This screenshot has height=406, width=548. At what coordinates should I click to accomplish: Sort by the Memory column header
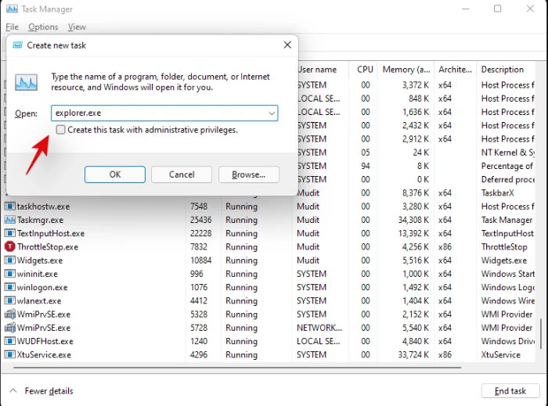point(406,70)
